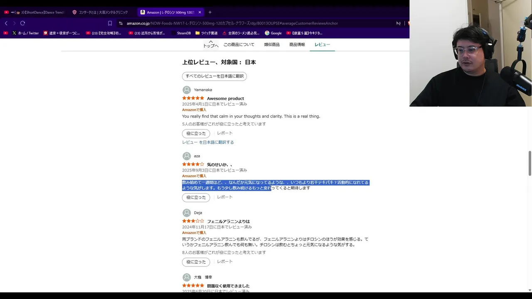Mark Deja review 役に立った
Screen dimensions: 532x299
click(196, 262)
